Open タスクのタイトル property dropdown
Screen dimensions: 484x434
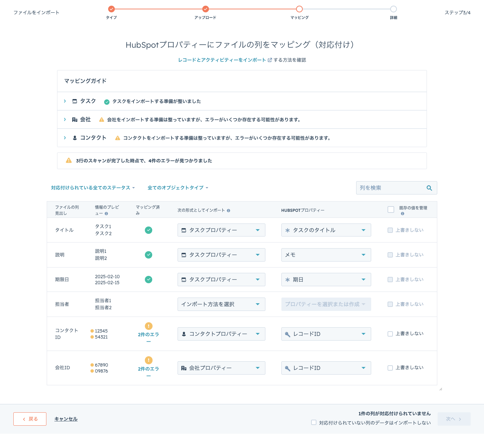[326, 230]
